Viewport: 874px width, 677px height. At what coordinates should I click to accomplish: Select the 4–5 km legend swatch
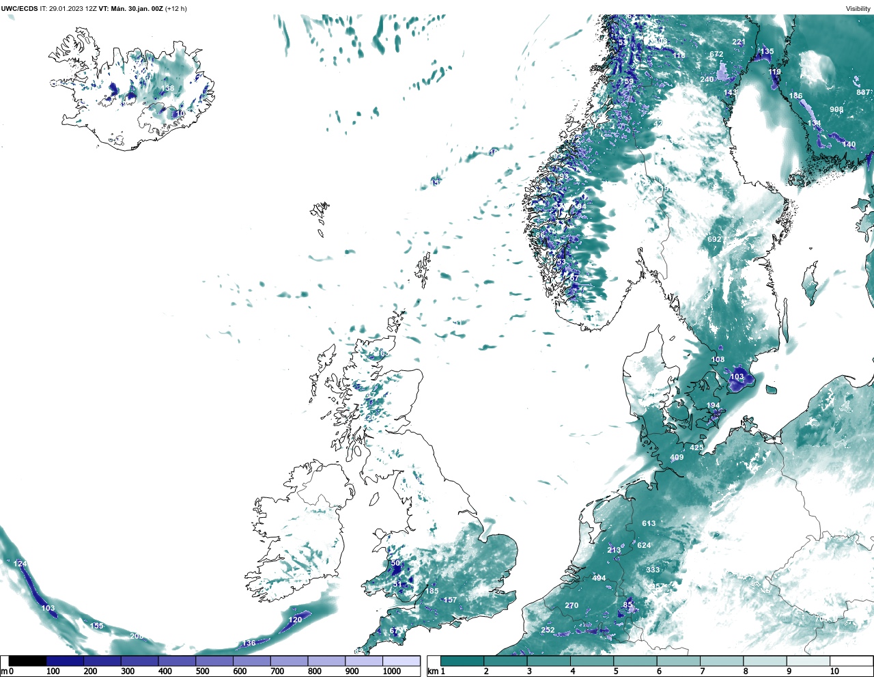(x=592, y=661)
